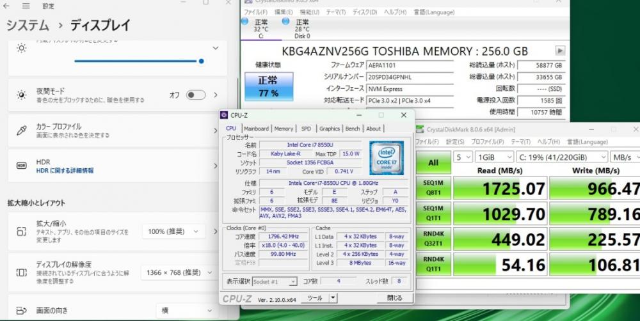The height and width of the screenshot is (321, 640).
Task: Click the CrystalDiskMark title bar icon
Action: (x=420, y=129)
